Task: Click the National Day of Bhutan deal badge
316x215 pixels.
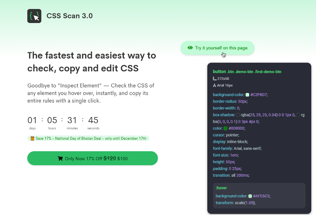Action: tap(88, 138)
